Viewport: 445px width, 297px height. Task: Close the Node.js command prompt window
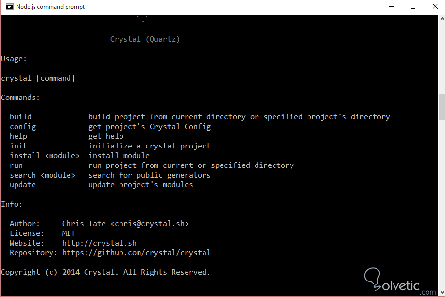pyautogui.click(x=434, y=7)
